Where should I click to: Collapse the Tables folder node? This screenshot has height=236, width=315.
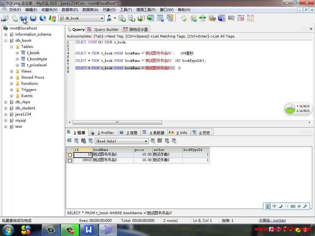pos(11,47)
